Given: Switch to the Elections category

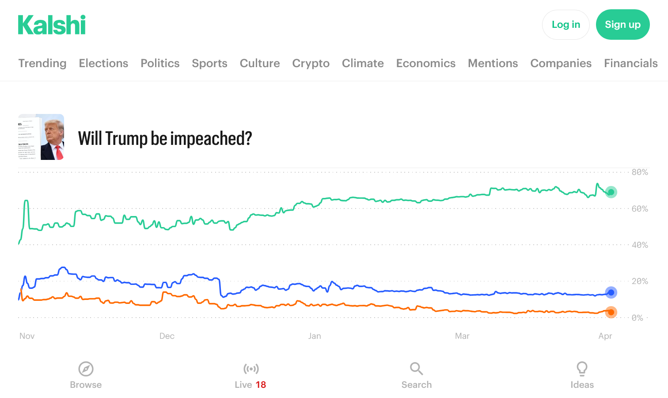Looking at the screenshot, I should click(103, 63).
